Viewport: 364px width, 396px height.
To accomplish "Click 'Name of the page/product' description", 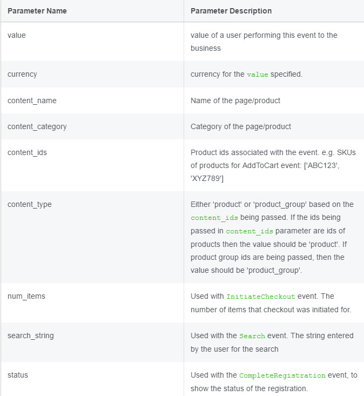I will (235, 100).
